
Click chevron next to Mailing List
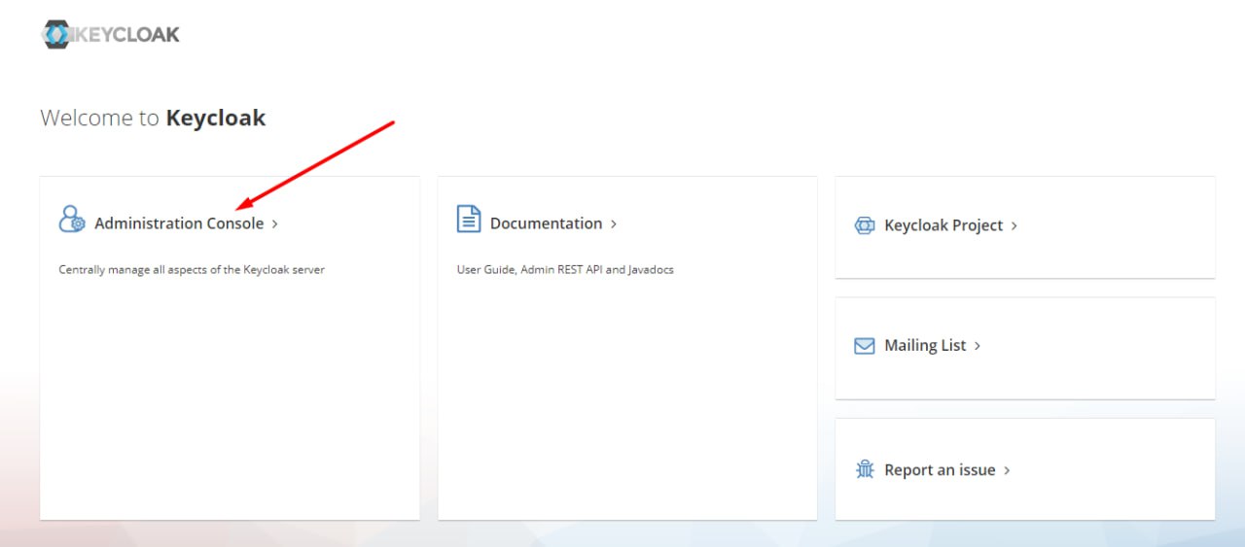pos(978,347)
